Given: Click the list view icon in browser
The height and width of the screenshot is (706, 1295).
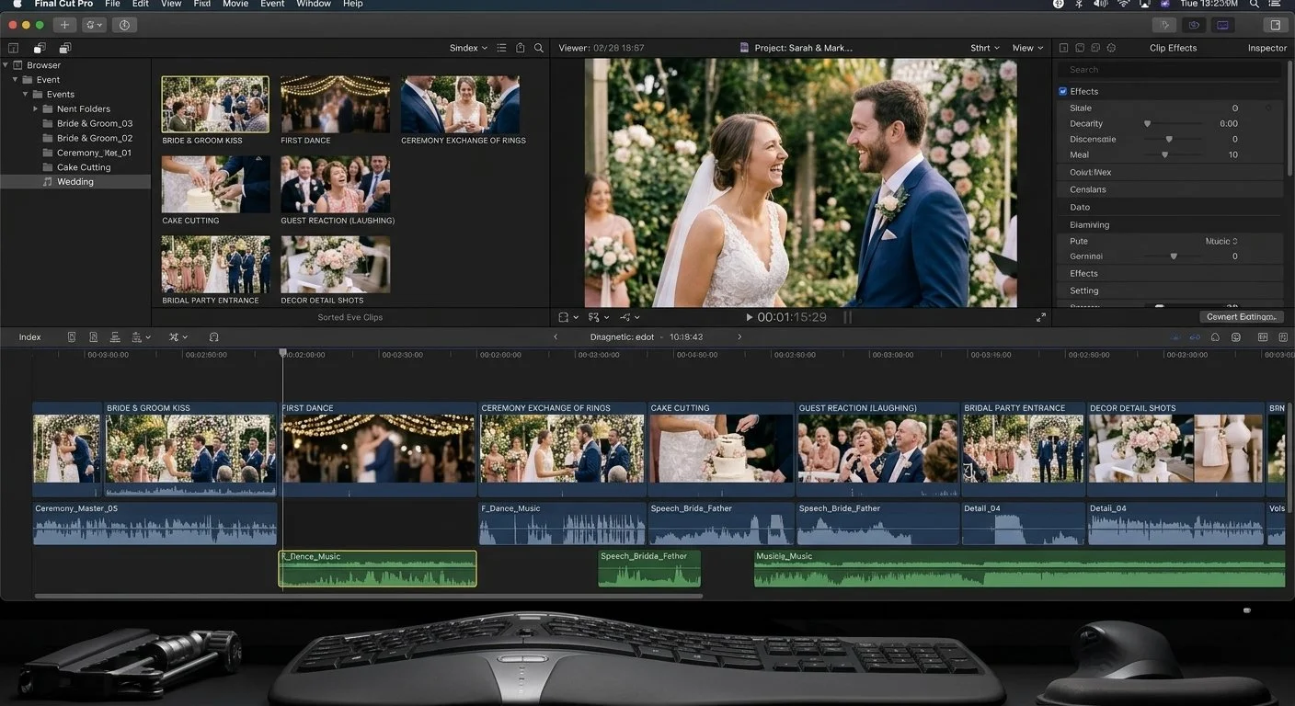Looking at the screenshot, I should point(501,48).
